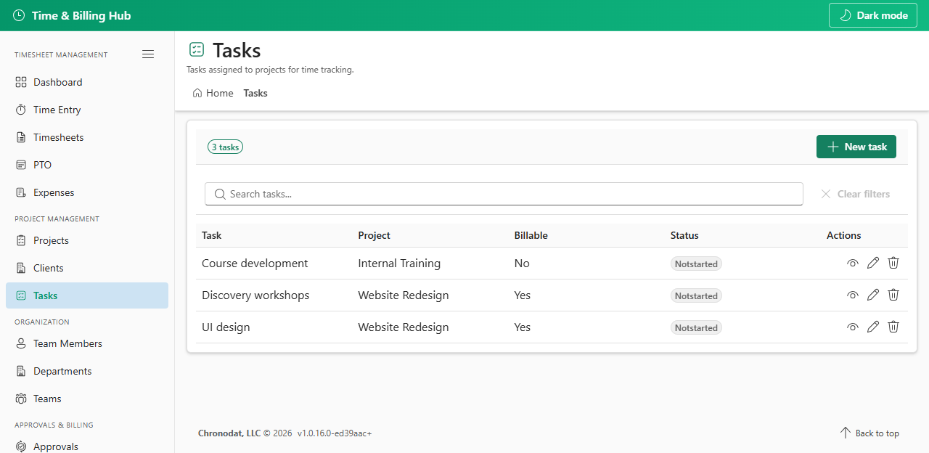Click New task button
This screenshot has width=929, height=453.
(x=856, y=147)
